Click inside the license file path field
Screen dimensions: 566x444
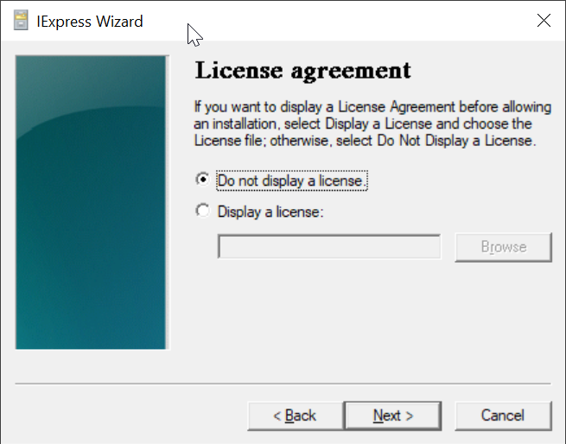click(329, 247)
